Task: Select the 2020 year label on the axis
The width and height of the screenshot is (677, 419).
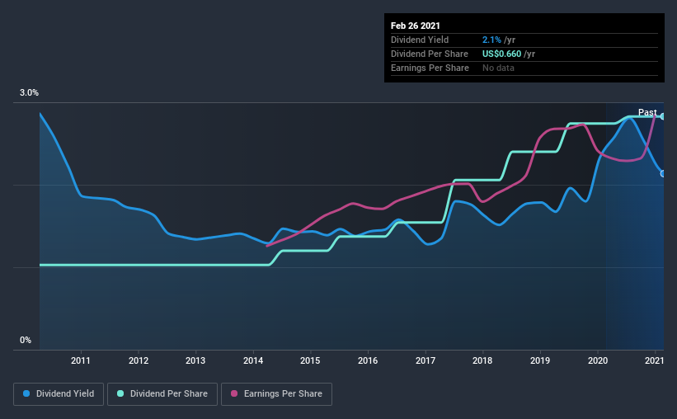Action: [x=598, y=360]
